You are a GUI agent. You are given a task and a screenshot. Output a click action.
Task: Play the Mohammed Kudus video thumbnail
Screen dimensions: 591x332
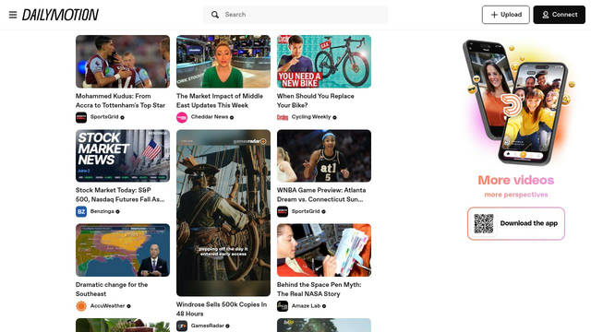click(123, 62)
